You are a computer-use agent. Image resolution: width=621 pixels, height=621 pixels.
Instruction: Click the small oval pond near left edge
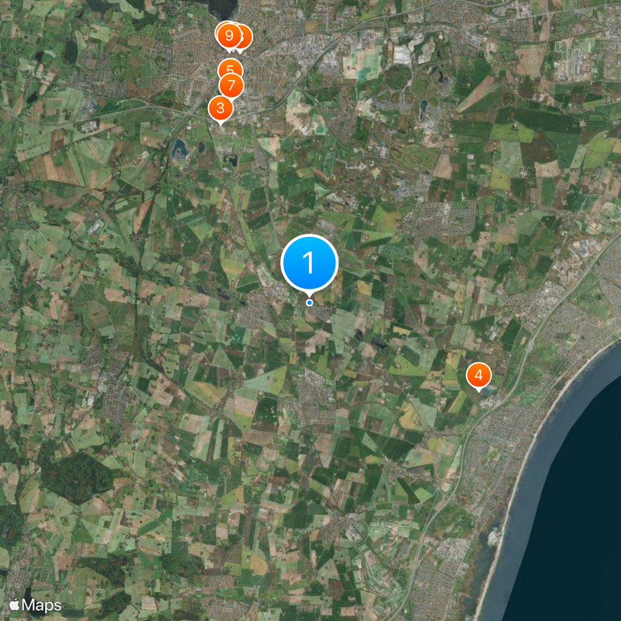pyautogui.click(x=71, y=51)
